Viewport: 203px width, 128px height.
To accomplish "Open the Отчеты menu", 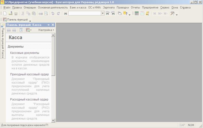I will pyautogui.click(x=135, y=7).
